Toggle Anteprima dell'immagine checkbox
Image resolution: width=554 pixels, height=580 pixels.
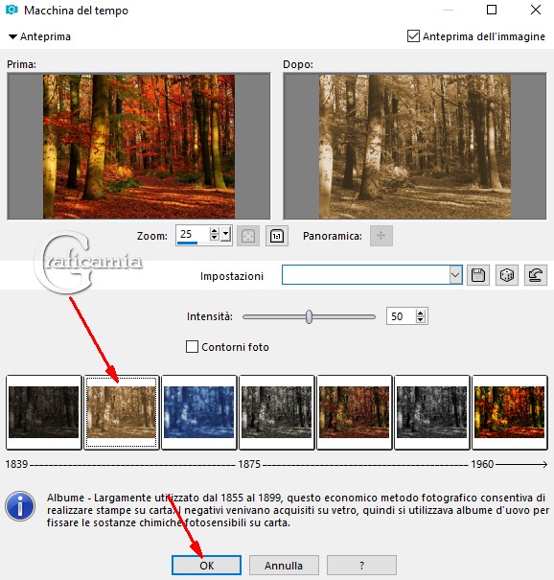413,36
